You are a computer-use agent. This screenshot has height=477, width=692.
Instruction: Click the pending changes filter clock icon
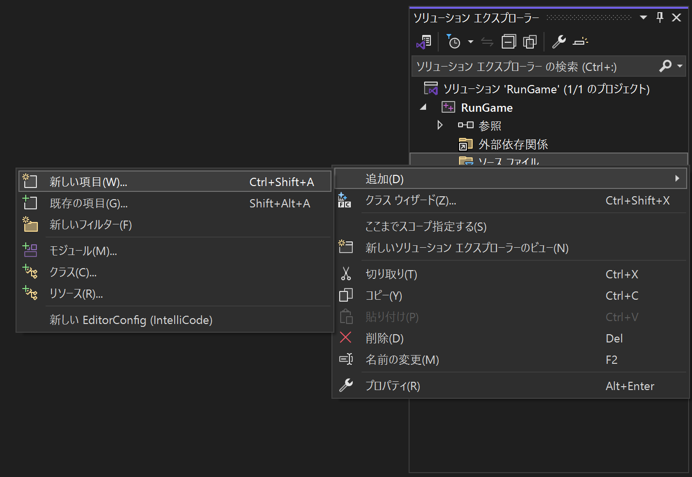[x=453, y=42]
